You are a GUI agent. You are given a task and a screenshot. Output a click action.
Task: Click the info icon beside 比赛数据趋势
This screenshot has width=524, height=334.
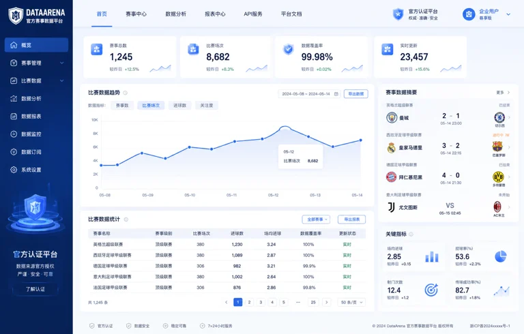[x=126, y=93]
